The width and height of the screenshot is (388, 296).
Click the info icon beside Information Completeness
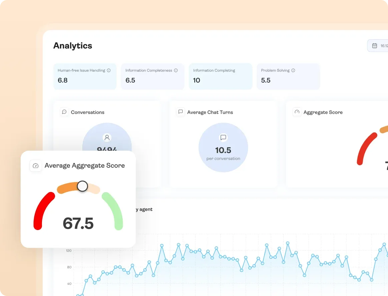(x=176, y=70)
